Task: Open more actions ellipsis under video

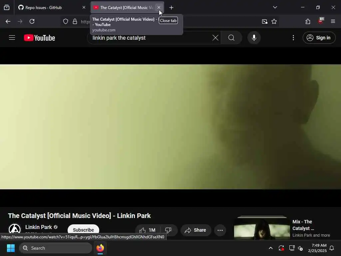Action: pos(220,230)
